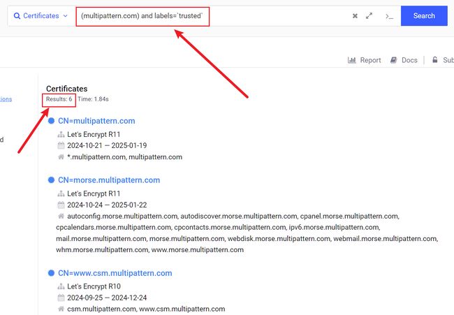The image size is (454, 315).
Task: Click home icon beside autoconfig.morse.multipattern.com
Action: click(x=61, y=216)
